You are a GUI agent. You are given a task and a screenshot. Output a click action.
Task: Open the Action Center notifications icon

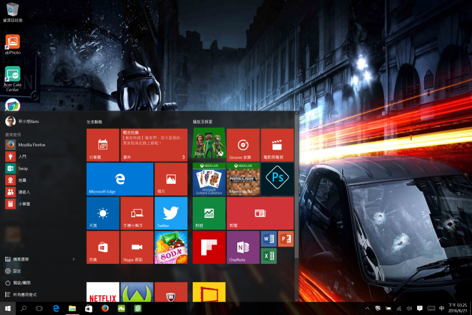point(420,309)
